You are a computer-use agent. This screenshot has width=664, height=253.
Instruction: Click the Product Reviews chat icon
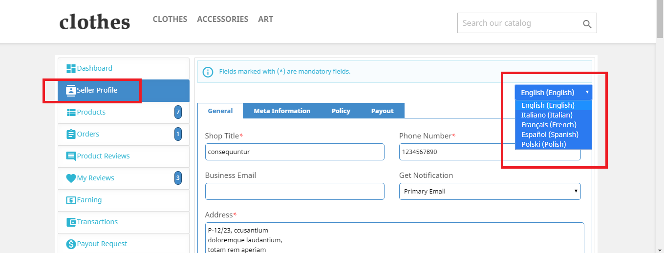pos(71,156)
